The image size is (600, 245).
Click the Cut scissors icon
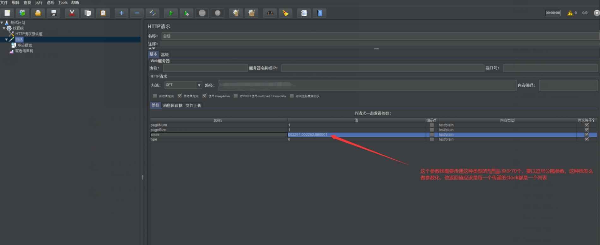pyautogui.click(x=72, y=13)
